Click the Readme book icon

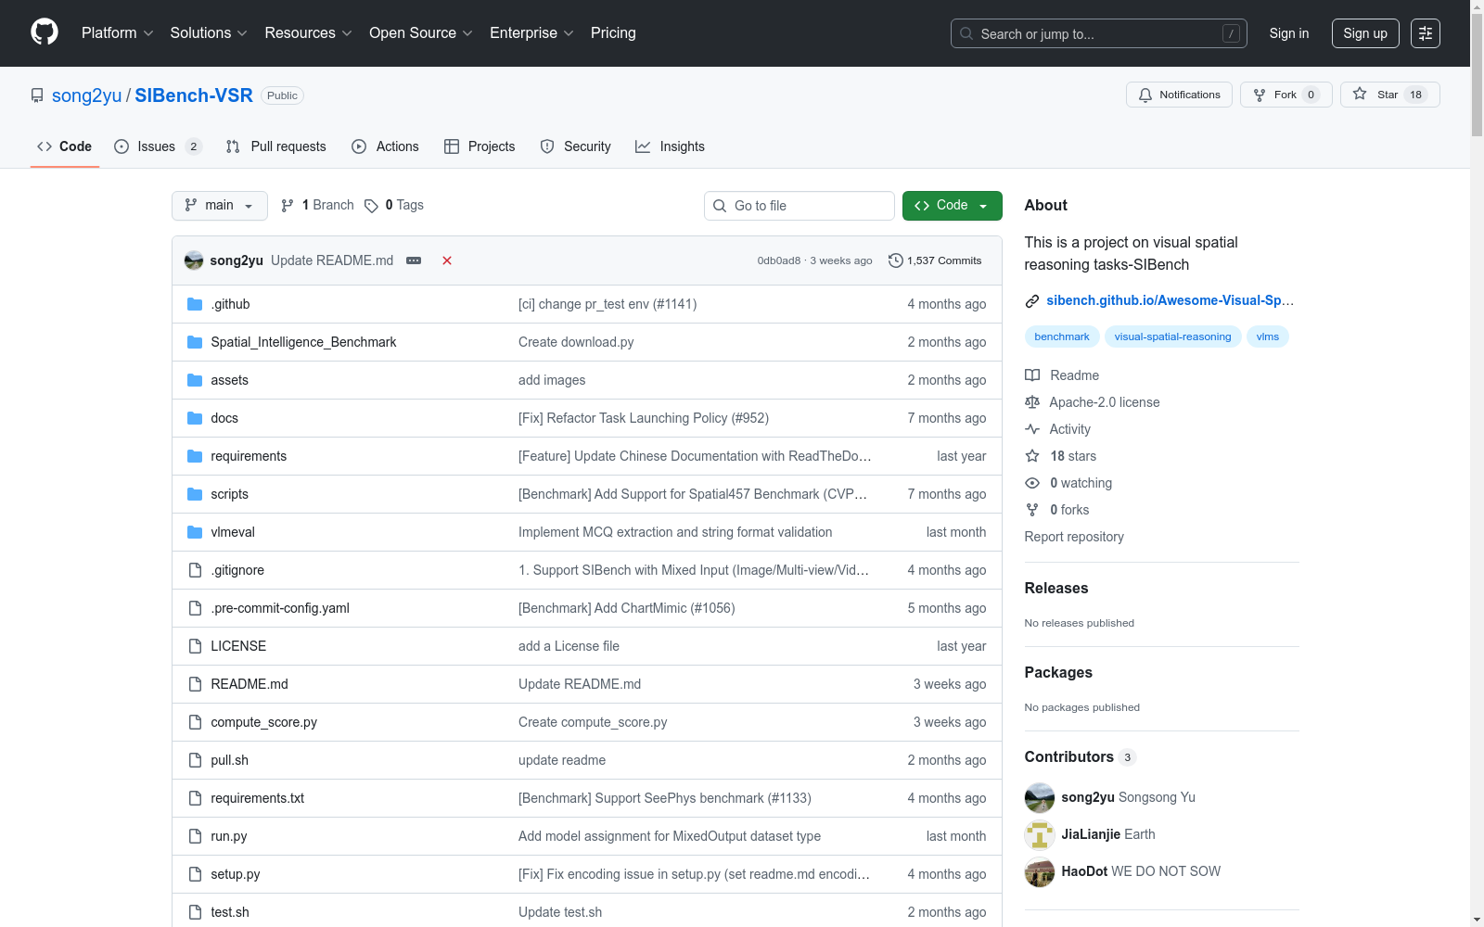pyautogui.click(x=1032, y=375)
